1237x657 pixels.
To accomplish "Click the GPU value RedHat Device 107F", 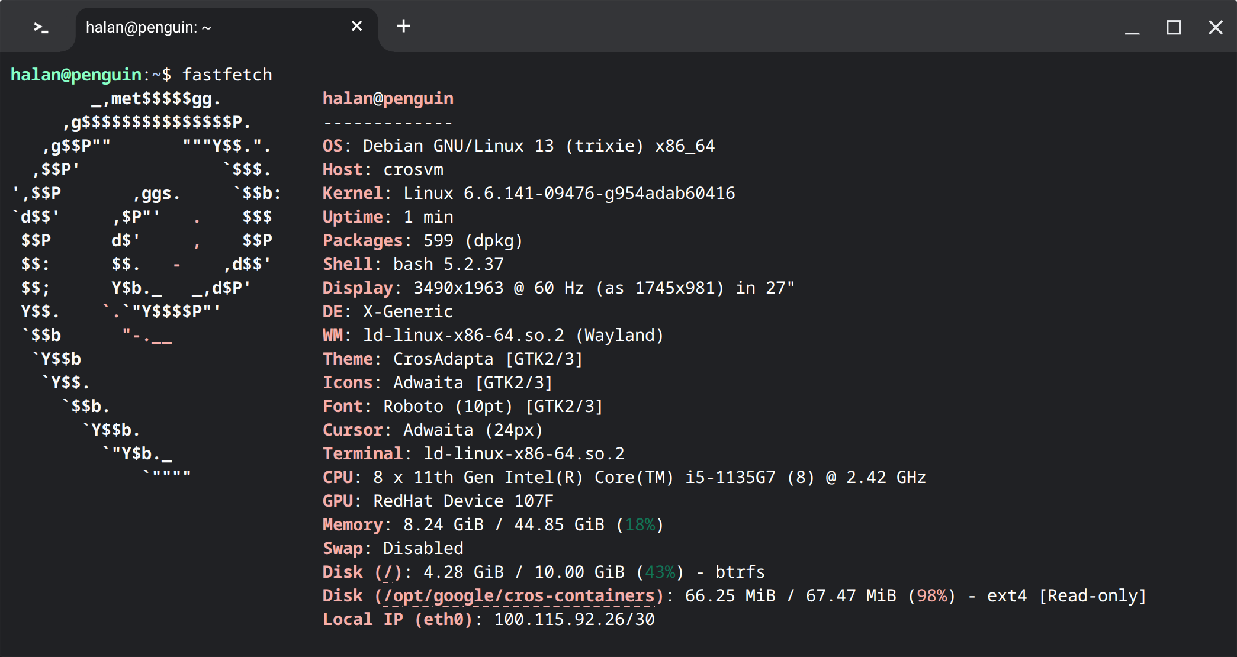I will [463, 501].
